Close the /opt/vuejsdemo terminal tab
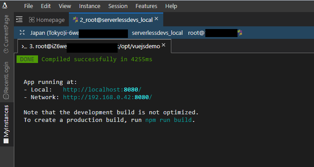The width and height of the screenshot is (314, 167). click(164, 45)
